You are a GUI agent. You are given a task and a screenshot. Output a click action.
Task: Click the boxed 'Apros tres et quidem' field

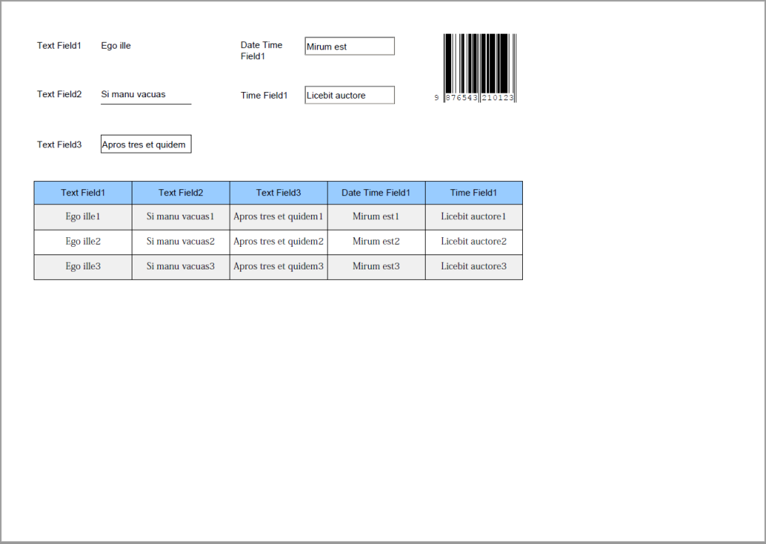pos(146,144)
